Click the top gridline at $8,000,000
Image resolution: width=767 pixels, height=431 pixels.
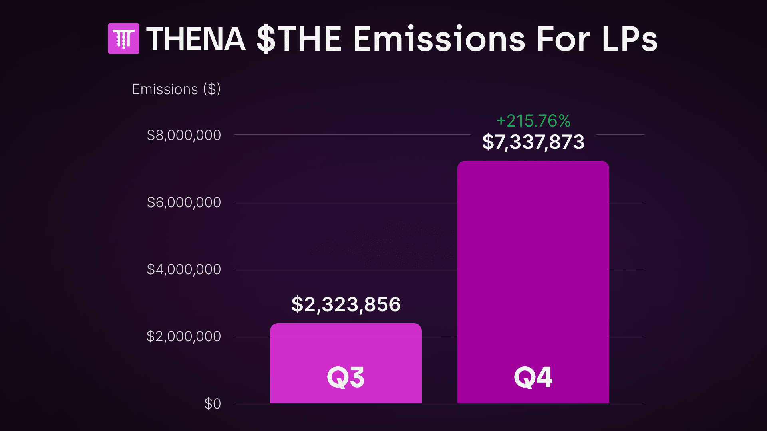352,135
